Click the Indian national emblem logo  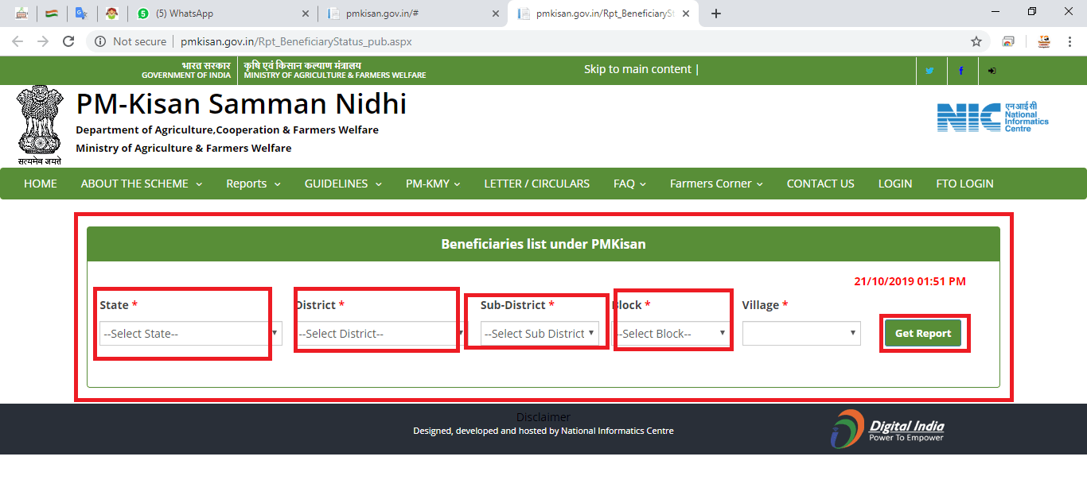(x=40, y=125)
